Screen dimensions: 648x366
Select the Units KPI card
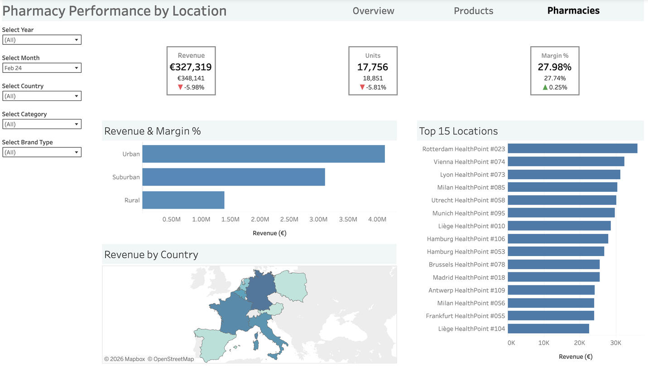point(372,71)
